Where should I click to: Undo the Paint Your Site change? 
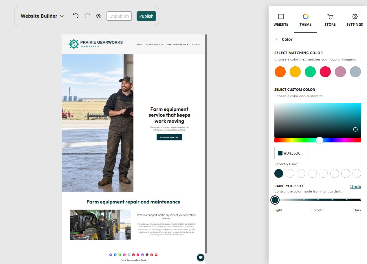pos(356,187)
